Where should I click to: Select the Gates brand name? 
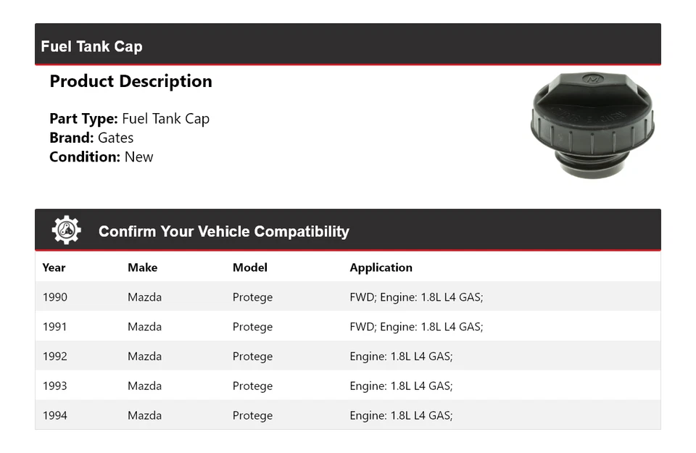[115, 137]
